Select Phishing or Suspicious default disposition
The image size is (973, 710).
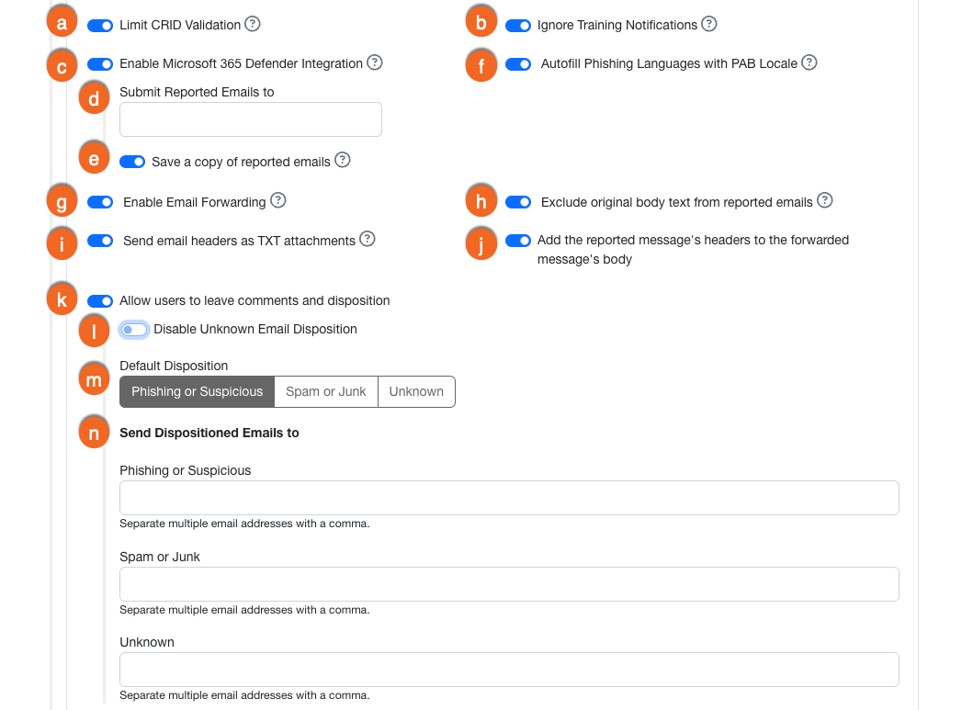(197, 391)
